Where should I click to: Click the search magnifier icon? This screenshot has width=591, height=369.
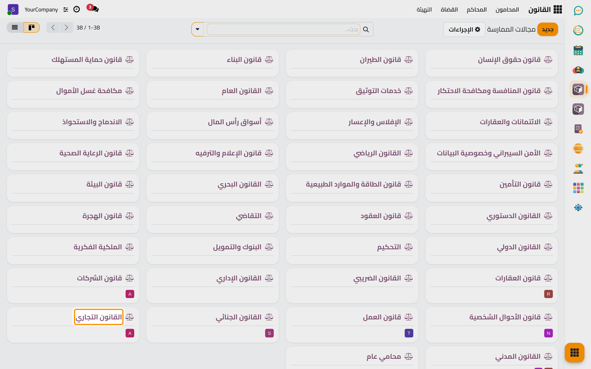(366, 30)
